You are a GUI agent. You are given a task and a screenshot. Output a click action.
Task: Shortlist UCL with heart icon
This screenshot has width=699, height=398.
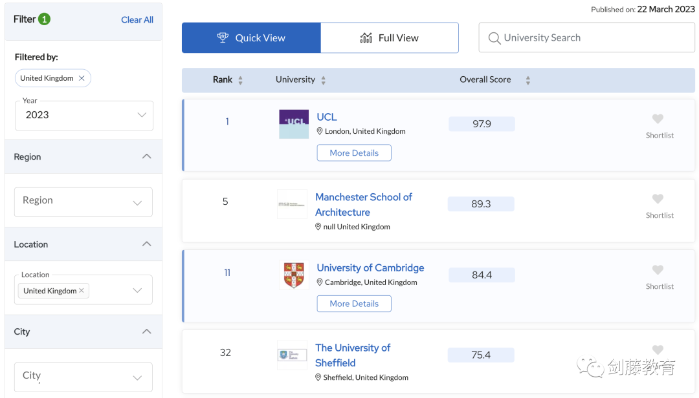click(658, 119)
